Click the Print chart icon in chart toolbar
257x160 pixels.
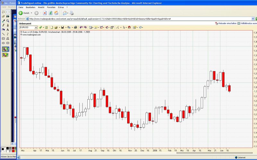75,28
